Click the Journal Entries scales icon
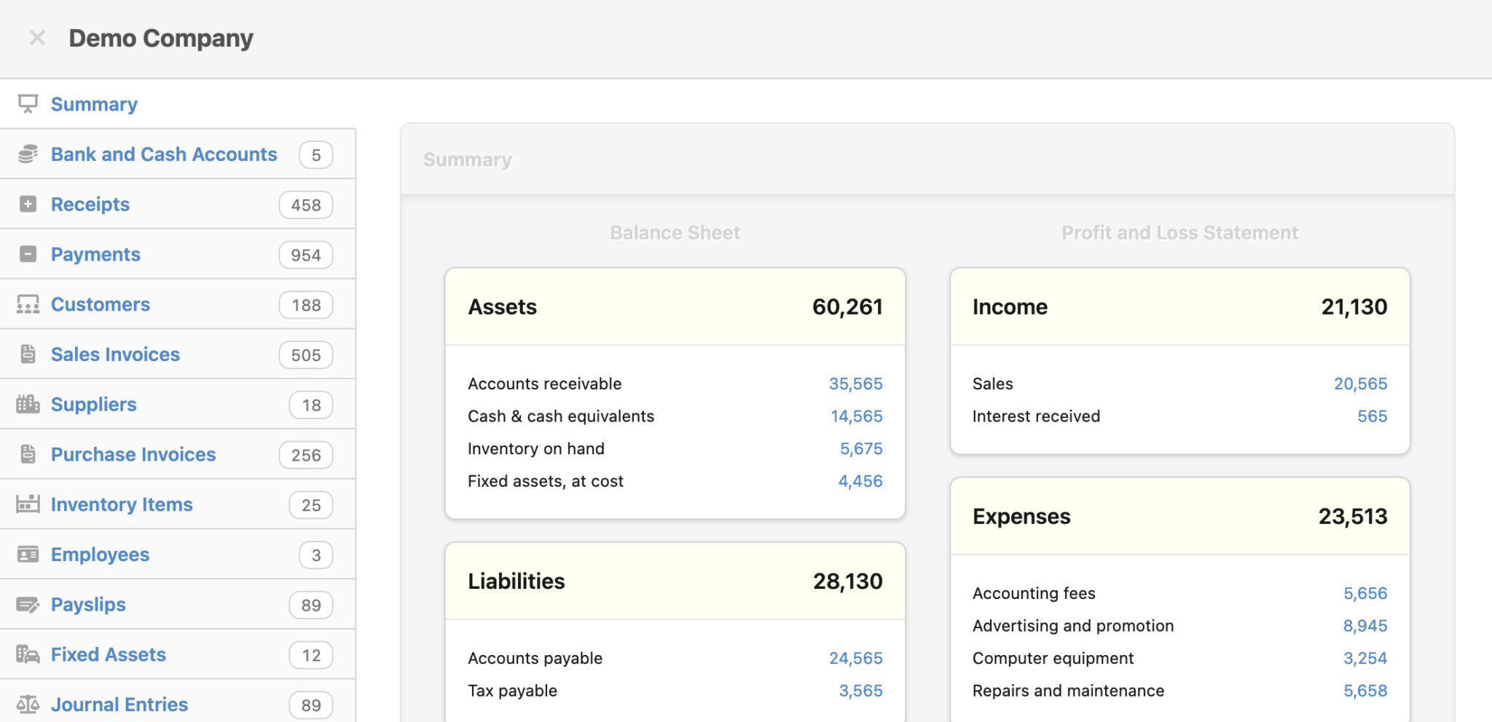The height and width of the screenshot is (722, 1492). coord(28,703)
